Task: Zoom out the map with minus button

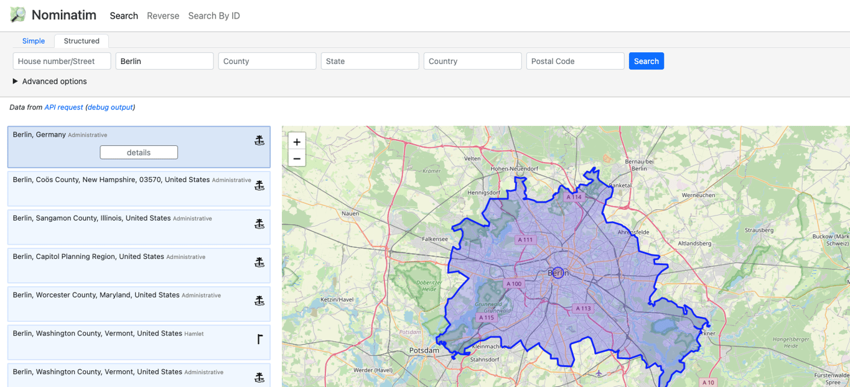Action: 297,158
